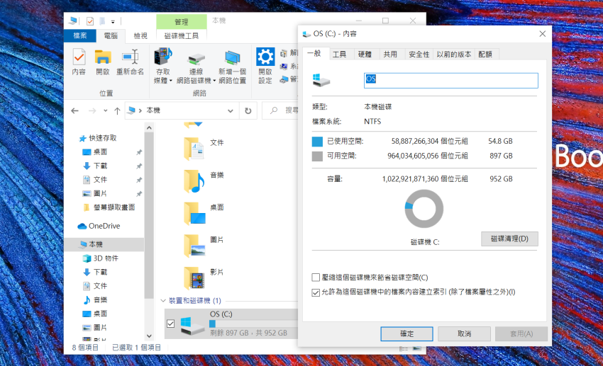Click the disk usage donut chart

424,209
